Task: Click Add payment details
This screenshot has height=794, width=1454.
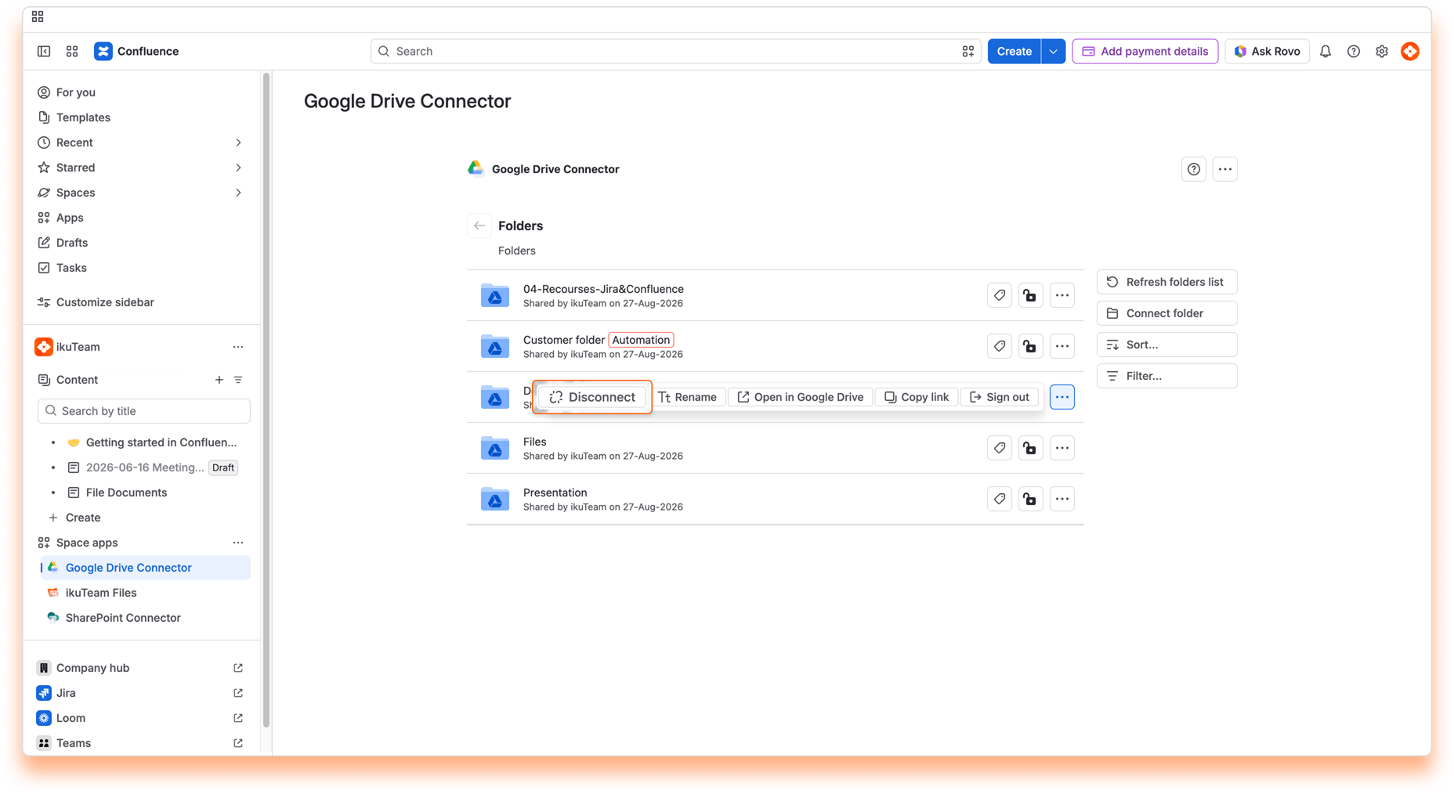Action: click(x=1145, y=51)
